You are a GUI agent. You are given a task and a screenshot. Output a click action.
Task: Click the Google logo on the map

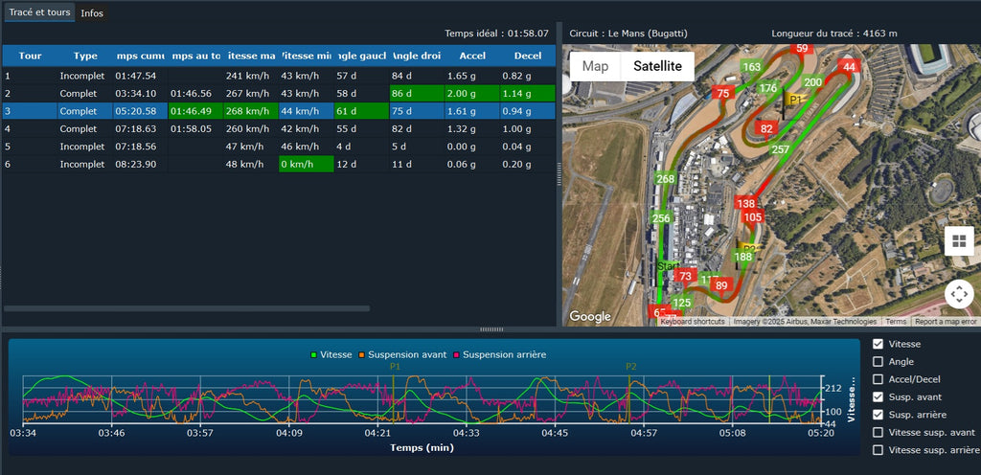click(x=590, y=317)
